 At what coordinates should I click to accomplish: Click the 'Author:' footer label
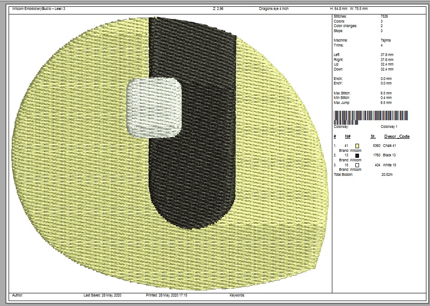click(17, 295)
